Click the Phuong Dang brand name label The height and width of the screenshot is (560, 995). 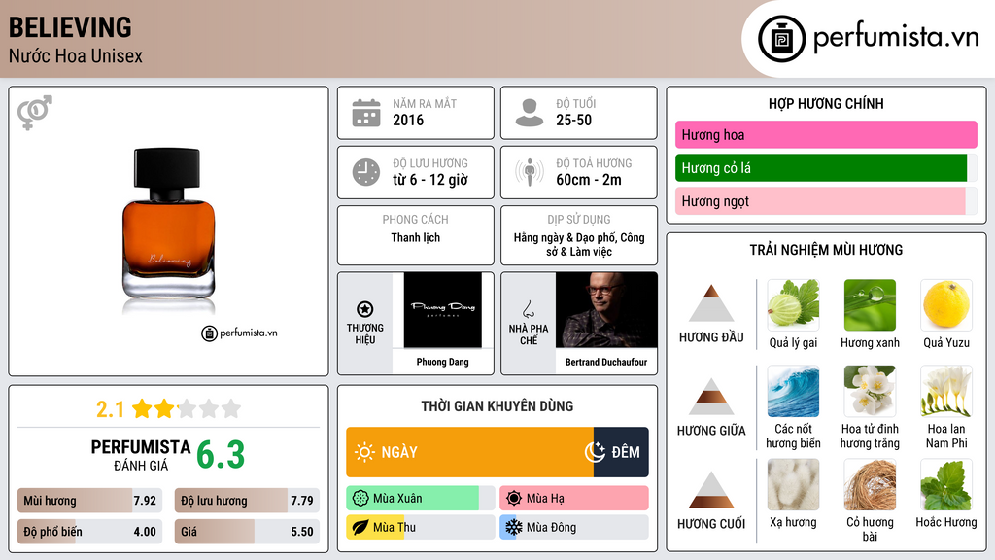pyautogui.click(x=442, y=362)
